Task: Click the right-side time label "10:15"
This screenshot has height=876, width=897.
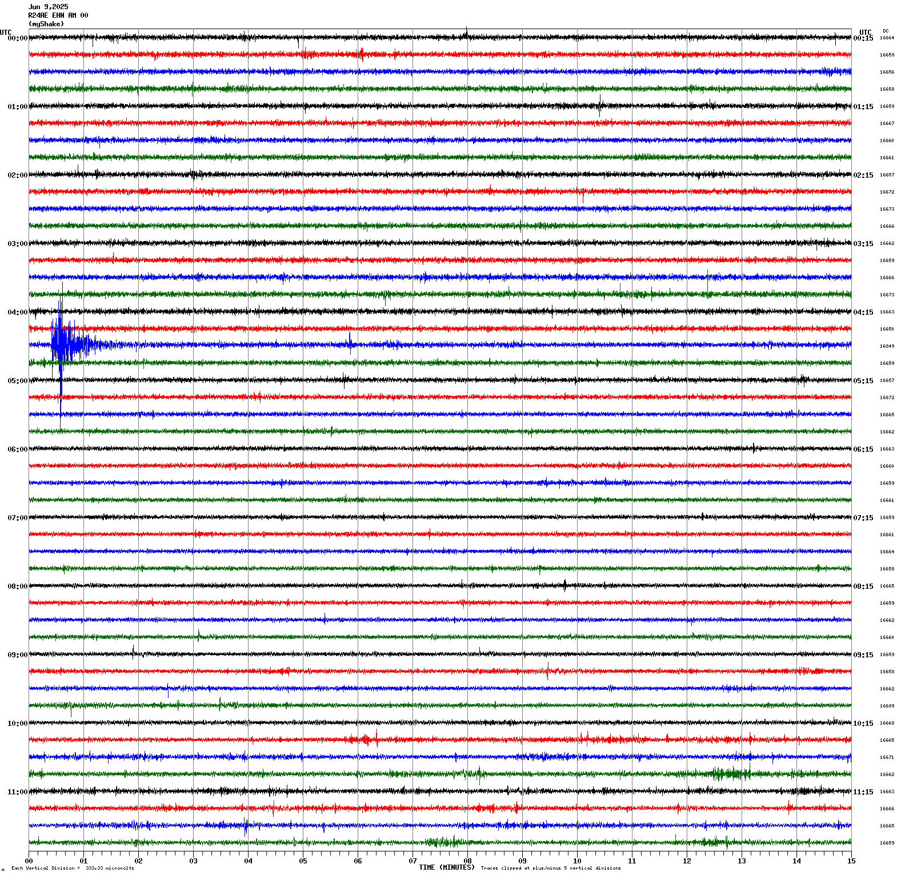Action: 863,724
